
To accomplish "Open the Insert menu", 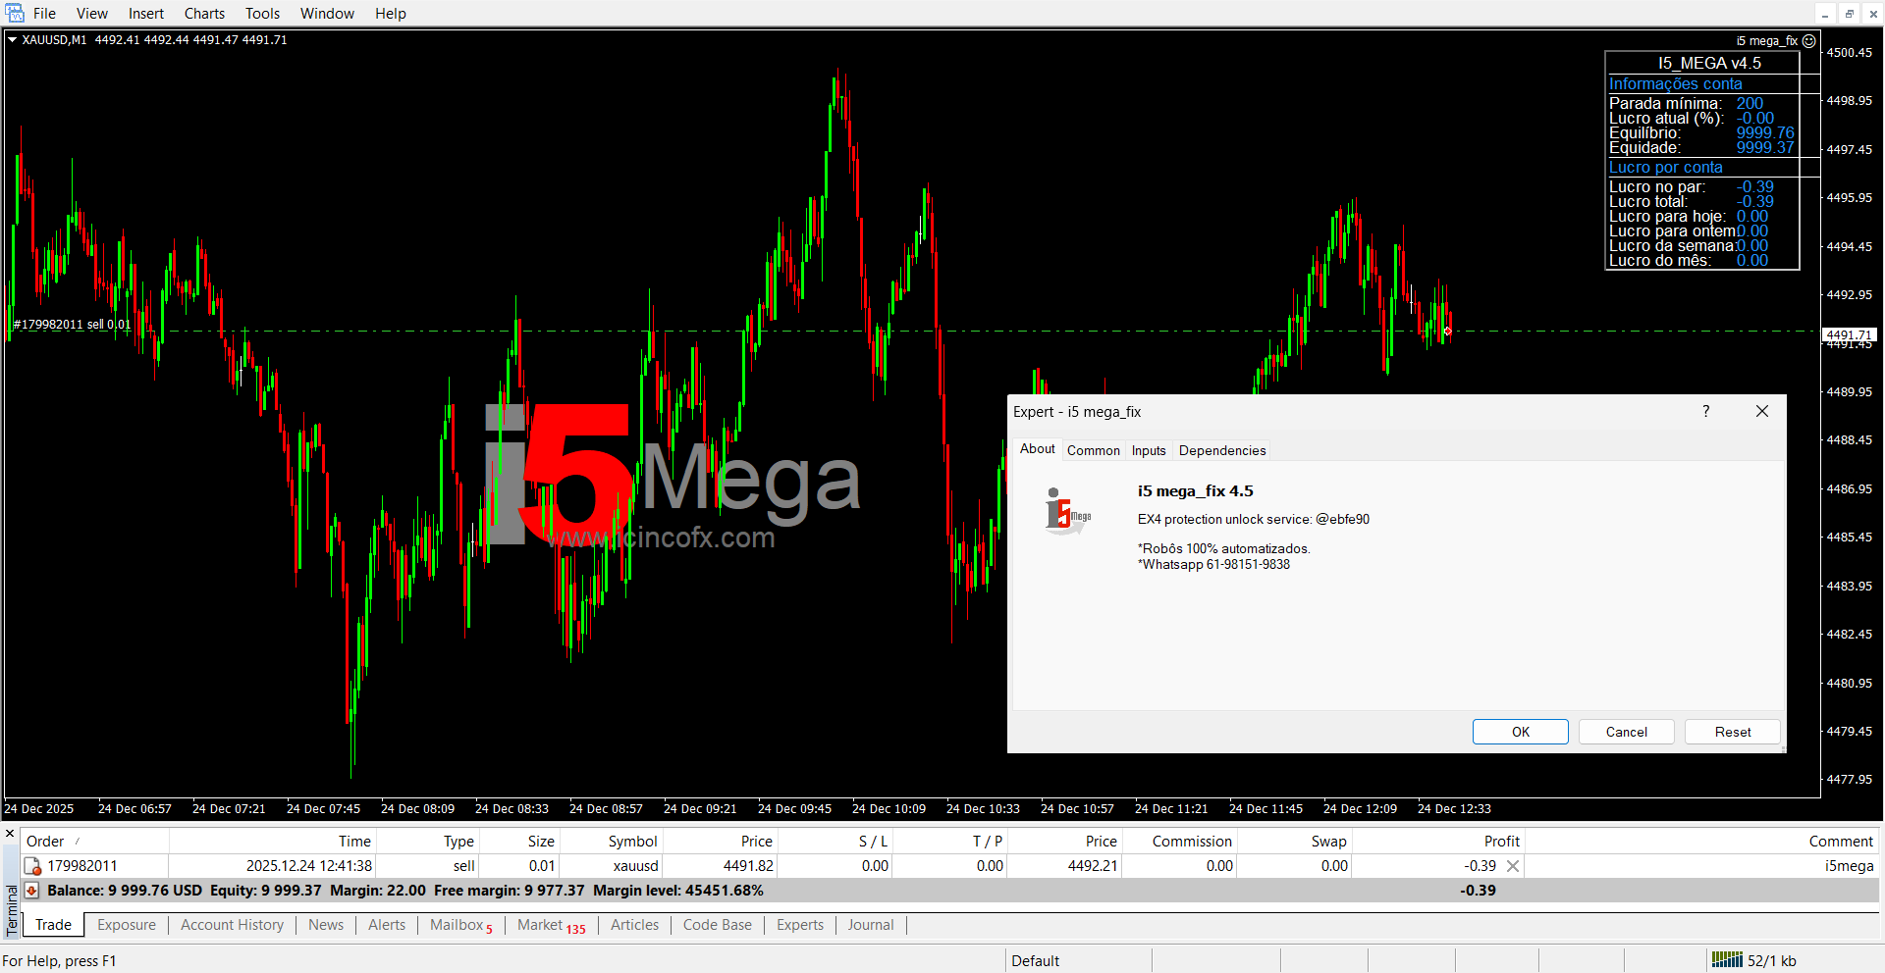I will [146, 14].
